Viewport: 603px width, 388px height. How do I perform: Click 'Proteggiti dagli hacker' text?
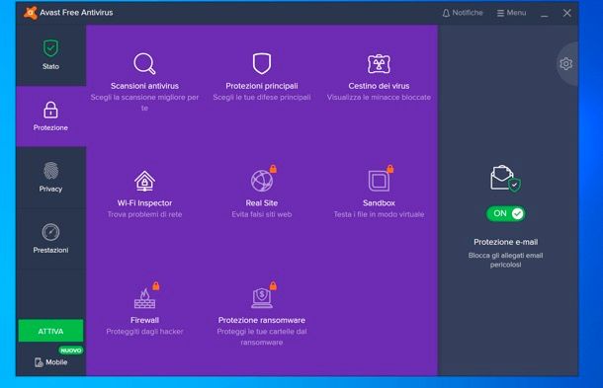[144, 332]
